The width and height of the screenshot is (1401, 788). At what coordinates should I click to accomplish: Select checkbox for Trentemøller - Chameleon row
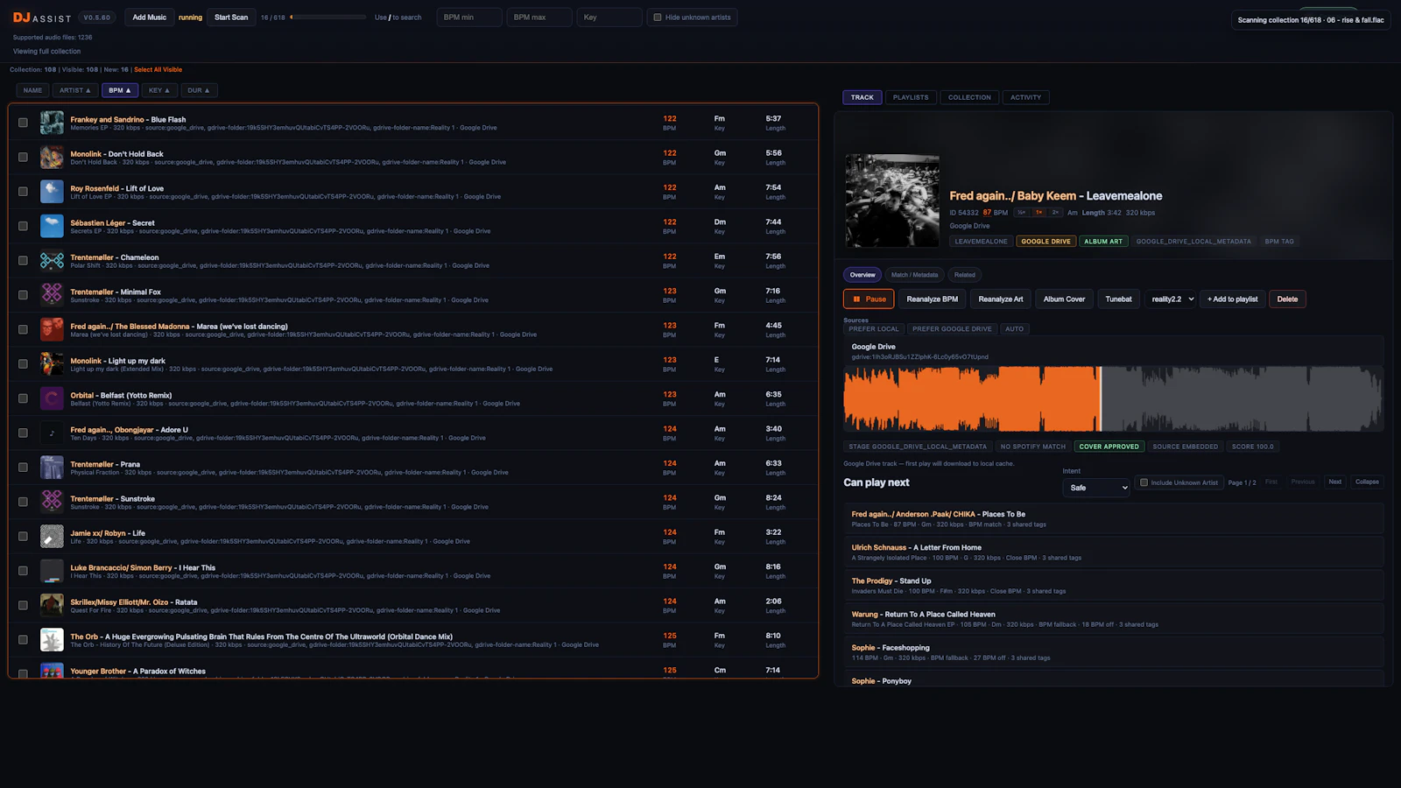23,261
